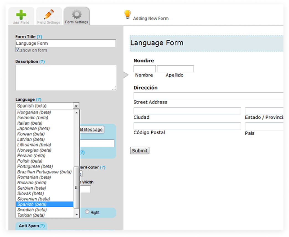Collapse the Language dropdown arrow
The height and width of the screenshot is (237, 289).
76,106
